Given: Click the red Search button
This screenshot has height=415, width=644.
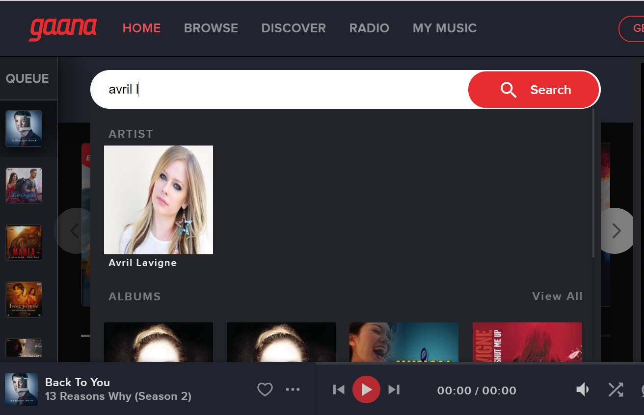Looking at the screenshot, I should coord(534,90).
